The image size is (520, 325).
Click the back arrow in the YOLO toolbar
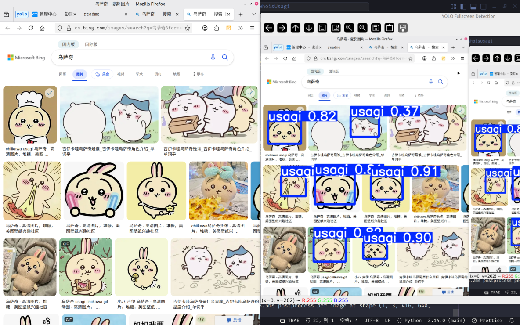tap(268, 28)
